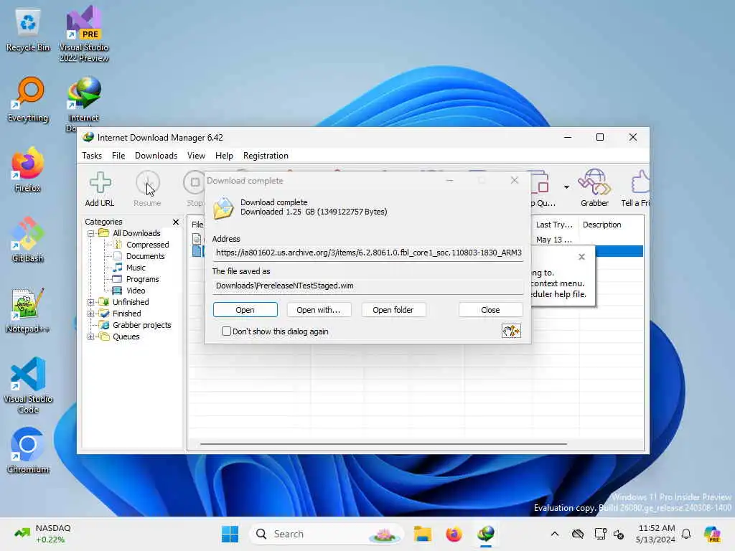This screenshot has height=551, width=735.
Task: Open File Explorer from the taskbar
Action: [x=422, y=534]
